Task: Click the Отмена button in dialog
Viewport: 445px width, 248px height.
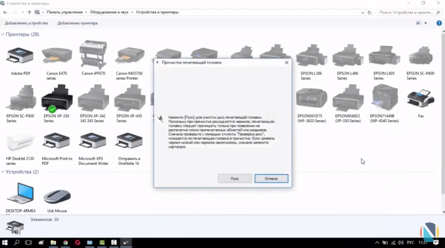Action: (x=271, y=178)
